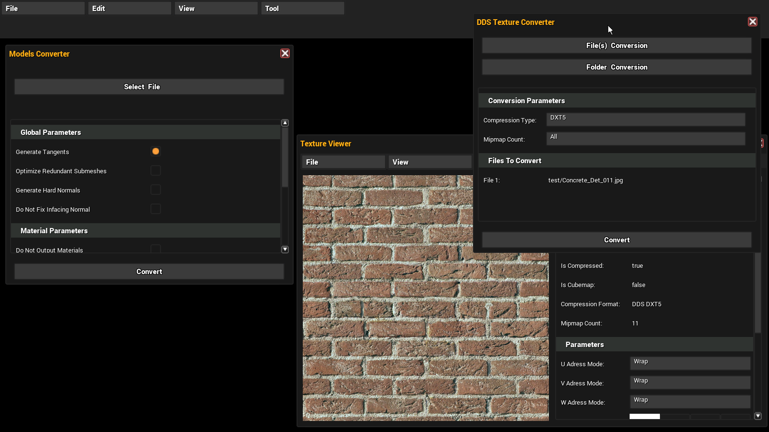Select file entry test/Concrete_Det_011.jpg
769x432 pixels.
(585, 180)
